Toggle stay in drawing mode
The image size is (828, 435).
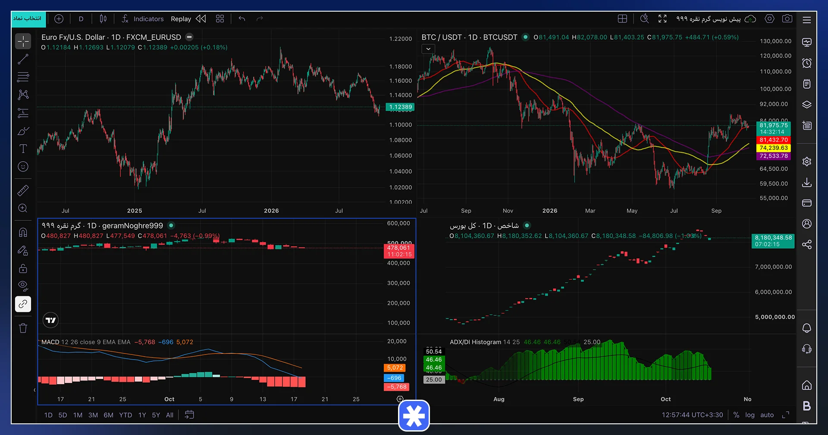pyautogui.click(x=23, y=250)
